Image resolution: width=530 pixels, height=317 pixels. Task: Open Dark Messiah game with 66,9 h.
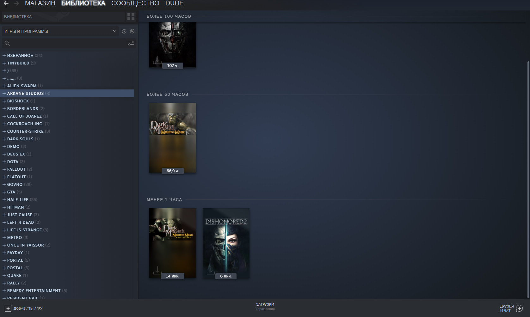pos(173,138)
